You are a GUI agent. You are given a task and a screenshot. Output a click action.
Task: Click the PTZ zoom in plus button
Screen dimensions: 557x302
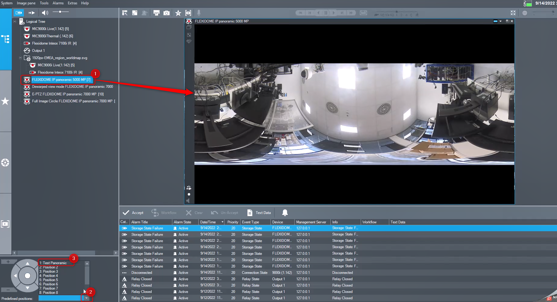point(8,262)
